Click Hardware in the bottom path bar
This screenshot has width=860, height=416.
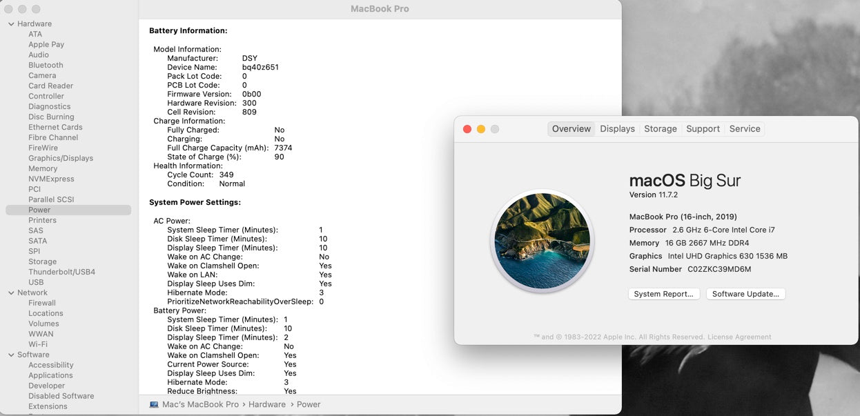coord(267,404)
